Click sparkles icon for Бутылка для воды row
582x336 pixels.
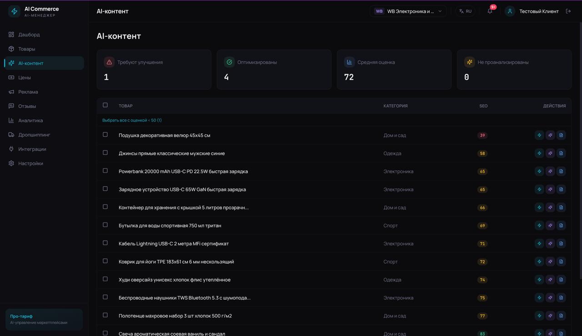click(x=550, y=226)
